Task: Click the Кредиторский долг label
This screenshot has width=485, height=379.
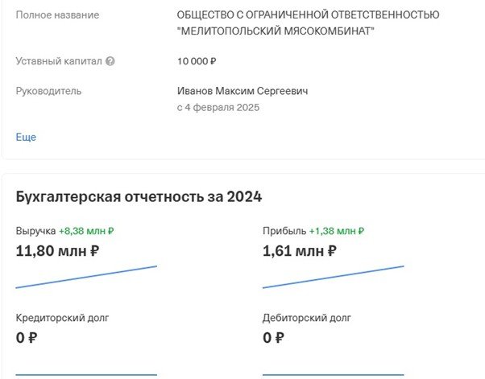Action: click(x=62, y=318)
